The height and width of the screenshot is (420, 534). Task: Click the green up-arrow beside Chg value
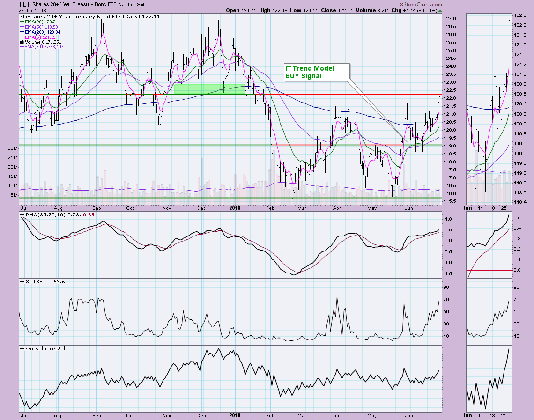tap(440, 10)
